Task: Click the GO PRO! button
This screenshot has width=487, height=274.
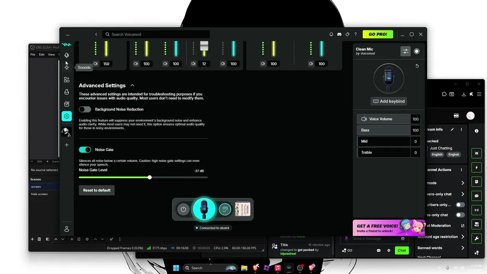Action: coord(378,34)
